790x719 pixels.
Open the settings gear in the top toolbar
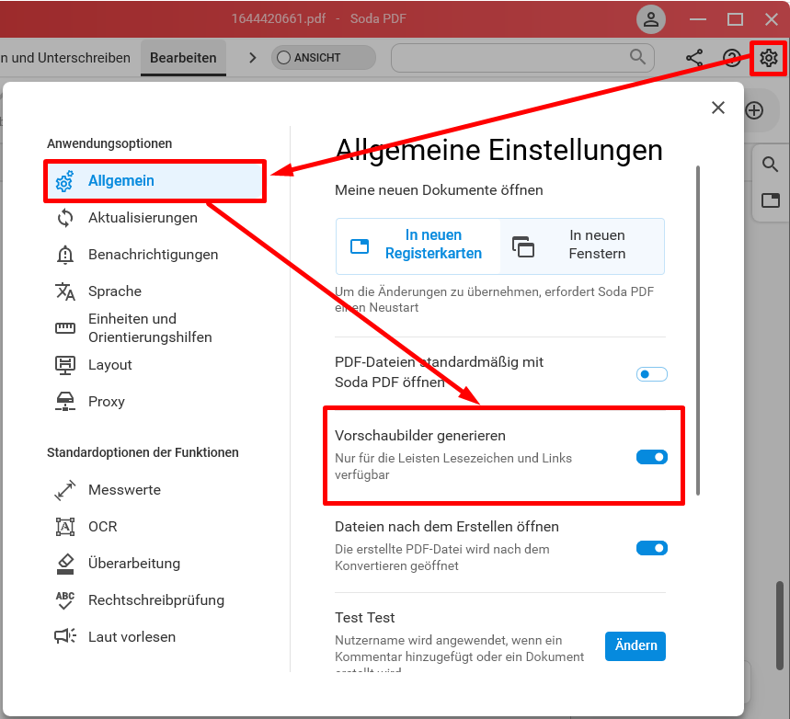pos(768,58)
